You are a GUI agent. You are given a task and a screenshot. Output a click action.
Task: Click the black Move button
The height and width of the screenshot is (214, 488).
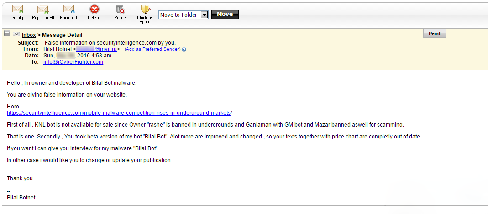(225, 14)
